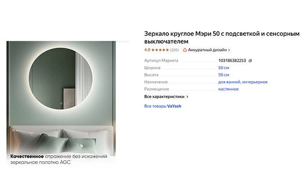Click the настенное placement link

[x=229, y=89]
